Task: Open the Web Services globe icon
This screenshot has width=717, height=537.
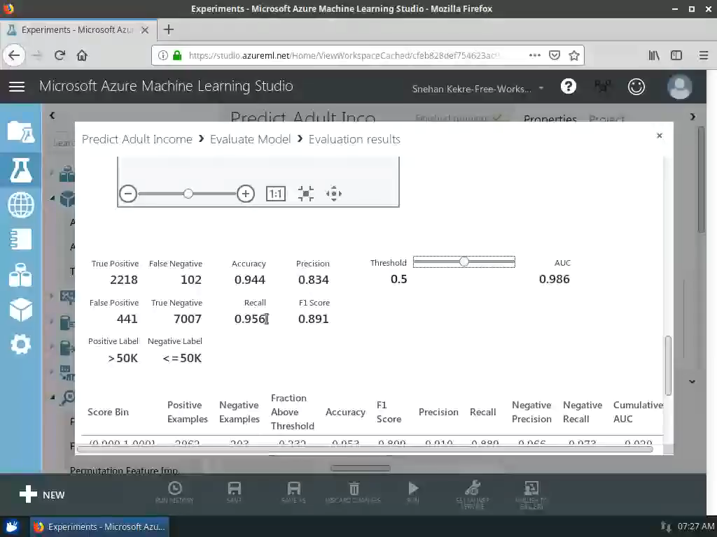Action: tap(20, 205)
